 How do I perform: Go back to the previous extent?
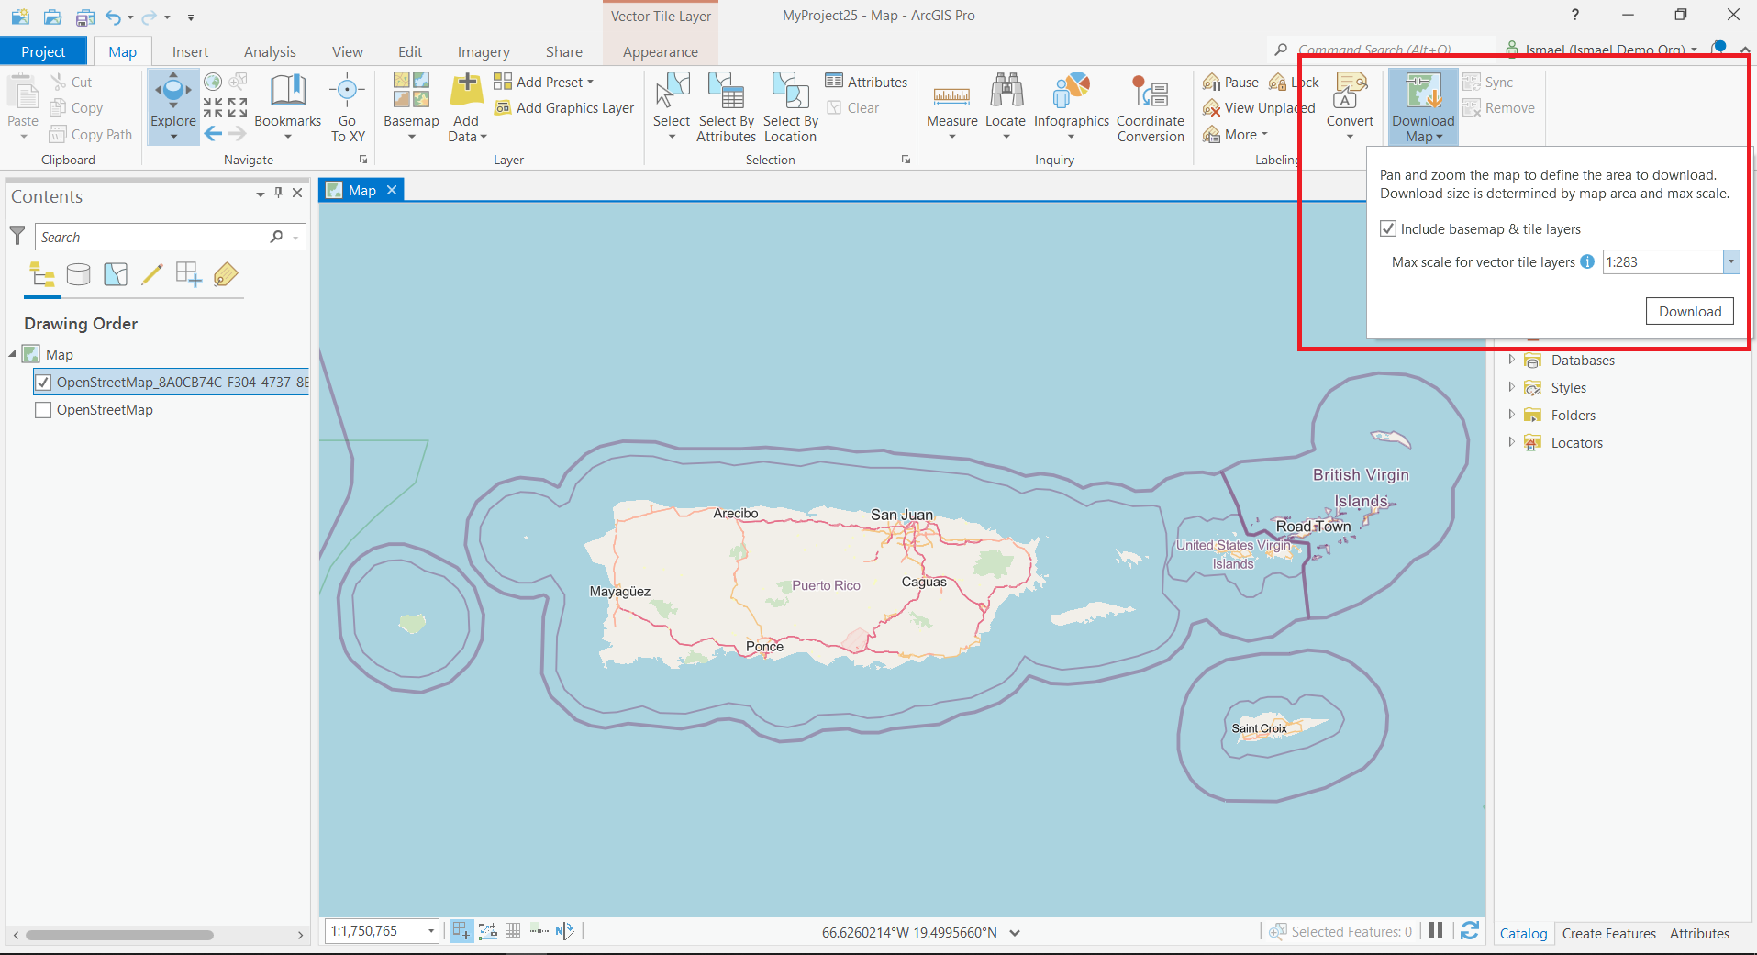click(x=213, y=134)
